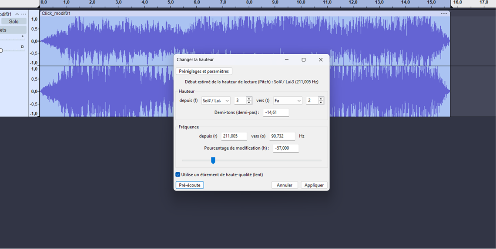The image size is (496, 249).
Task: Click Appliquer to apply pitch change
Action: click(x=314, y=185)
